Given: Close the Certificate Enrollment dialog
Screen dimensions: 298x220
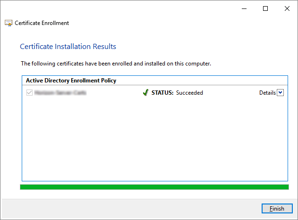Looking at the screenshot, I should 287,8.
